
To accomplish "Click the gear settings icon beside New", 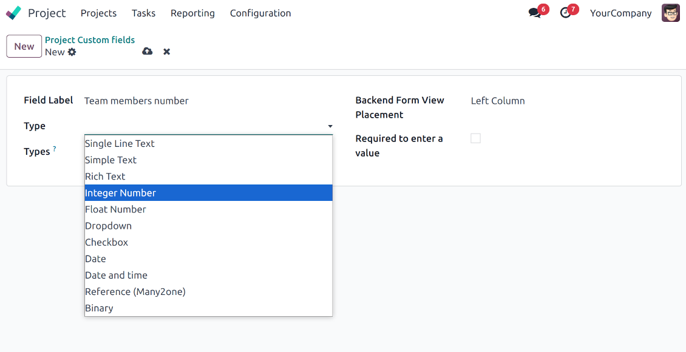I will pyautogui.click(x=72, y=52).
